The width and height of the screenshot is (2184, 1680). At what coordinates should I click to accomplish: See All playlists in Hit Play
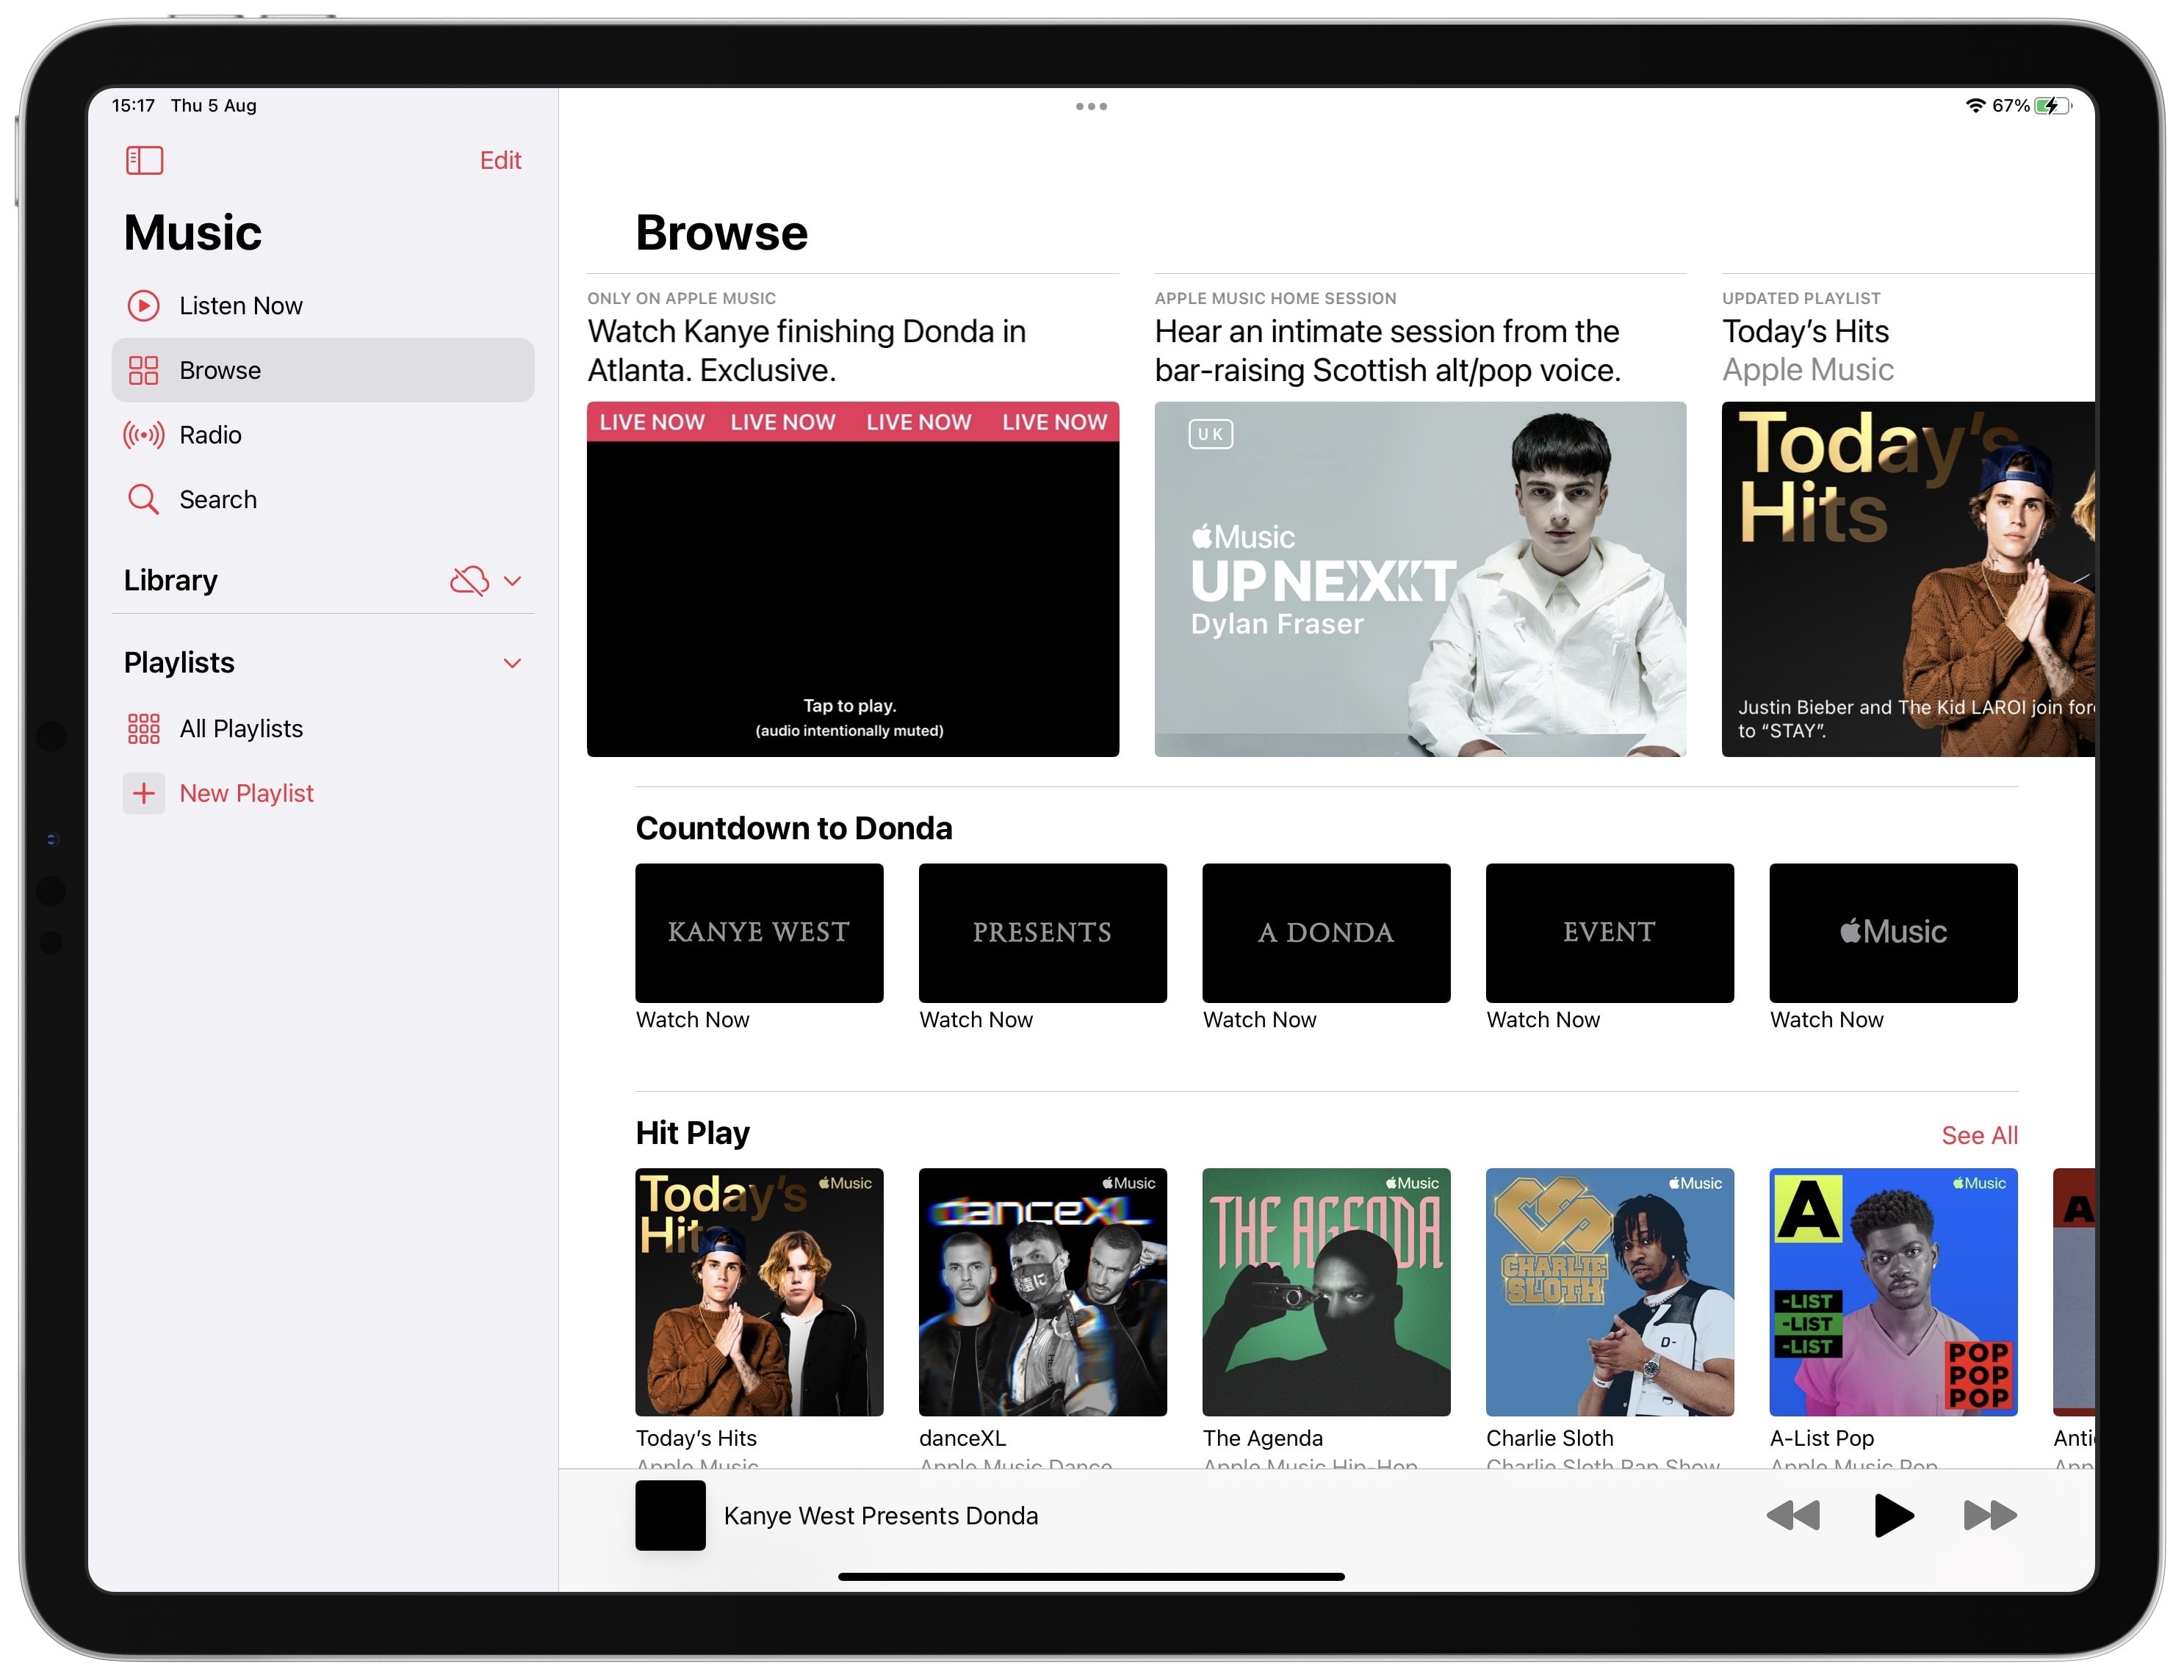1979,1135
